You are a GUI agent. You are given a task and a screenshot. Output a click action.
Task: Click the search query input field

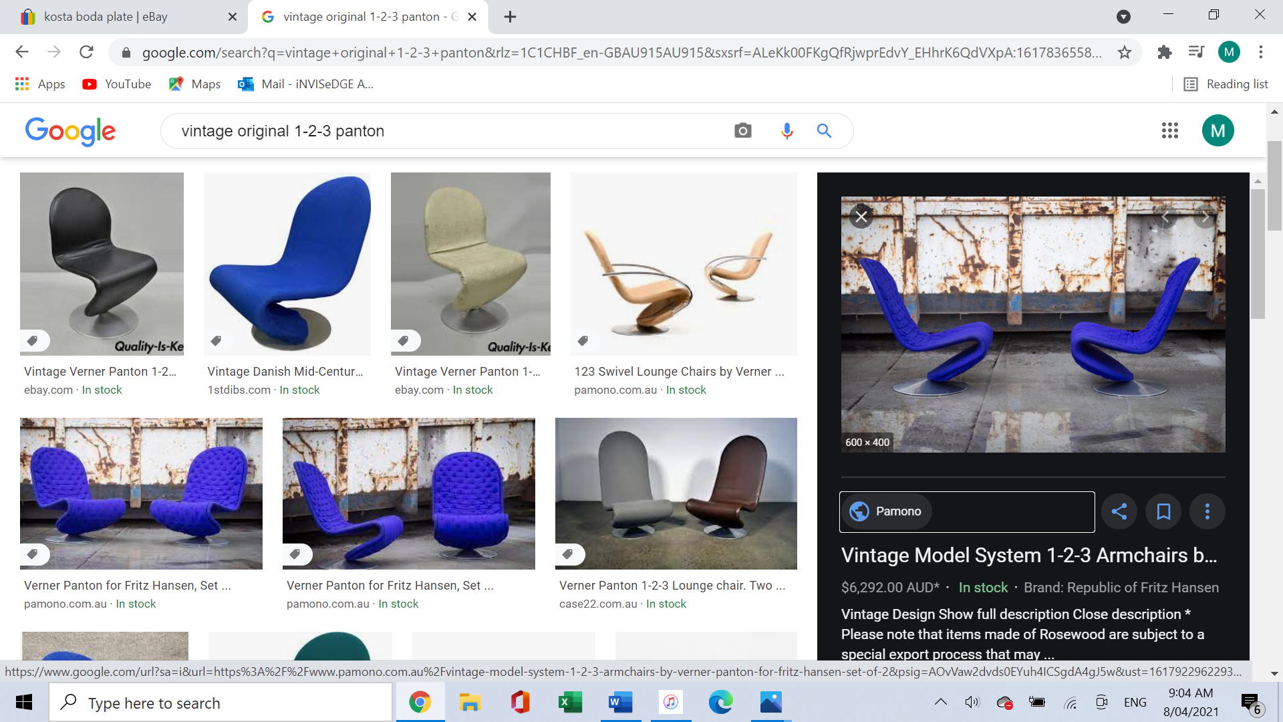click(x=448, y=131)
